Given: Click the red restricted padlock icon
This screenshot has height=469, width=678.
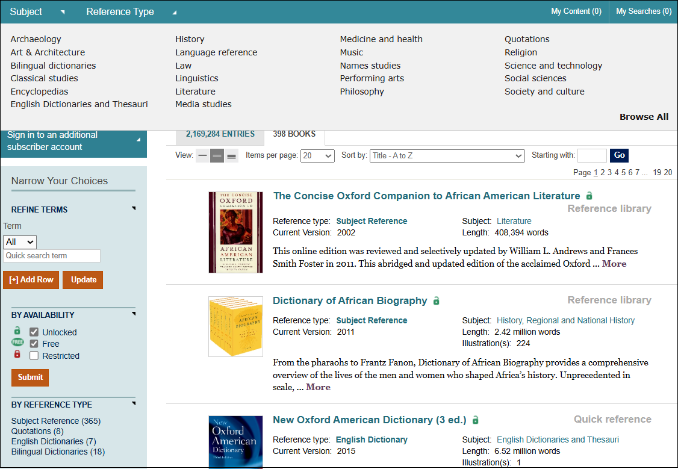Looking at the screenshot, I should click(x=17, y=355).
